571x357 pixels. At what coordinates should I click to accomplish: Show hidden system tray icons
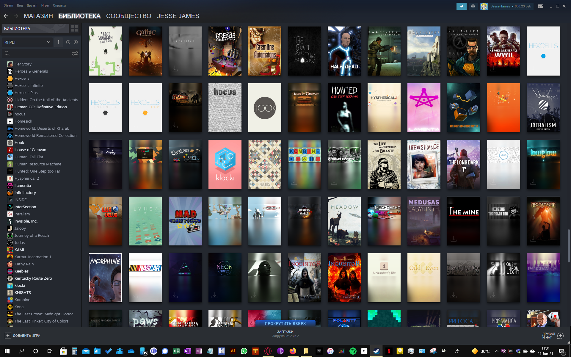point(496,351)
